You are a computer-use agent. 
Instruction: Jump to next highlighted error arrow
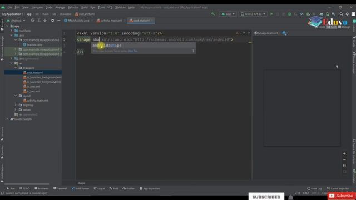coord(249,33)
